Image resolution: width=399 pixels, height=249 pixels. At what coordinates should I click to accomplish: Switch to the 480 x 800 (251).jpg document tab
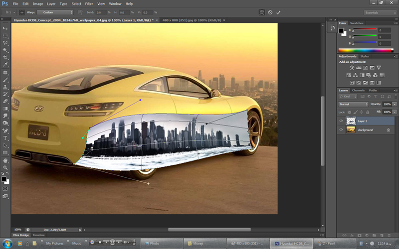[x=194, y=20]
